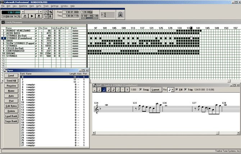Click the panic face icon button
This screenshot has height=154, width=241.
[x=120, y=15]
